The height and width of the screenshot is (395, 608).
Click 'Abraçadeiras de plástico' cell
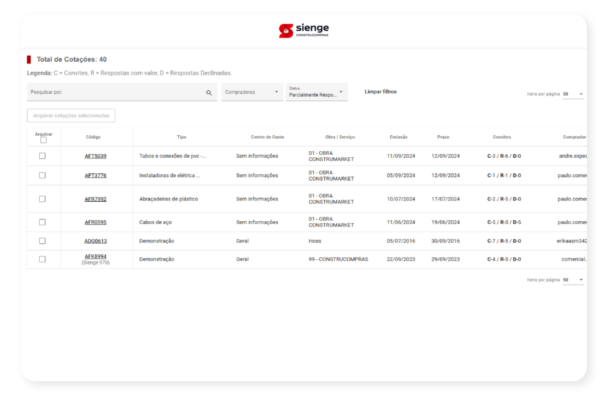169,199
